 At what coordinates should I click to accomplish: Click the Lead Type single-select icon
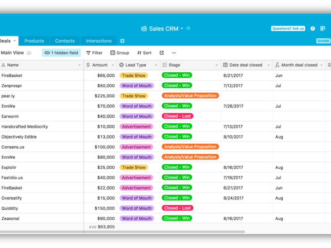click(x=121, y=65)
